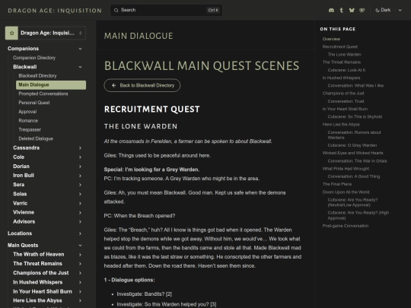Jump to What Pride Had Wrought

point(346,169)
